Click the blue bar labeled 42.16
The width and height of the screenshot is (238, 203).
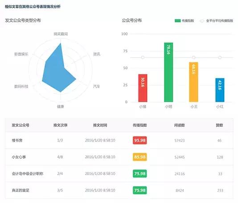pyautogui.click(x=220, y=90)
